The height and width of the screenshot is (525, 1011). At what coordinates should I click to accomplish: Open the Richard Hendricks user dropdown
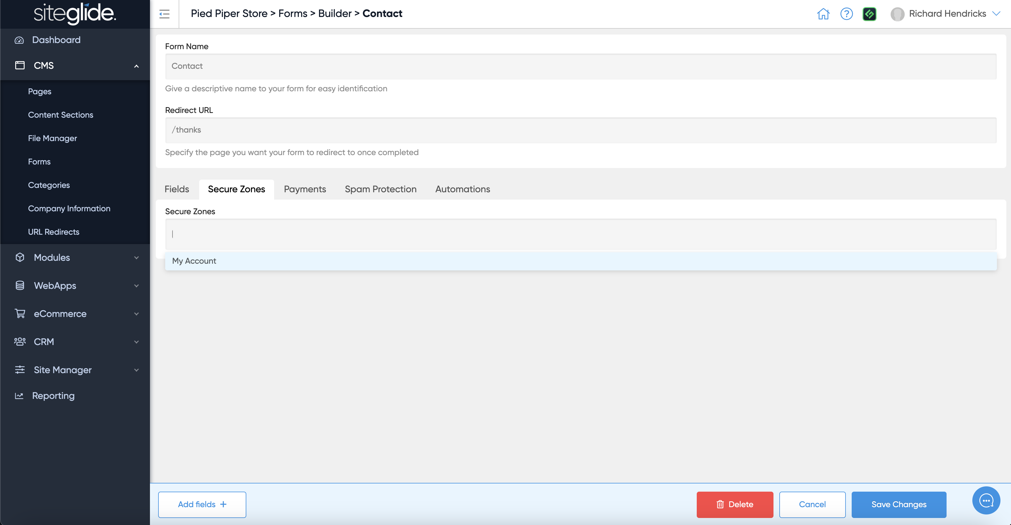point(996,14)
